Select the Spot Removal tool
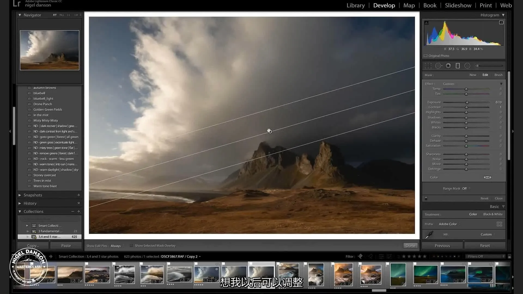 (x=439, y=66)
